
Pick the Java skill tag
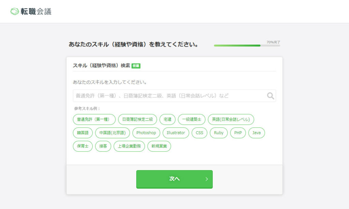pos(256,133)
